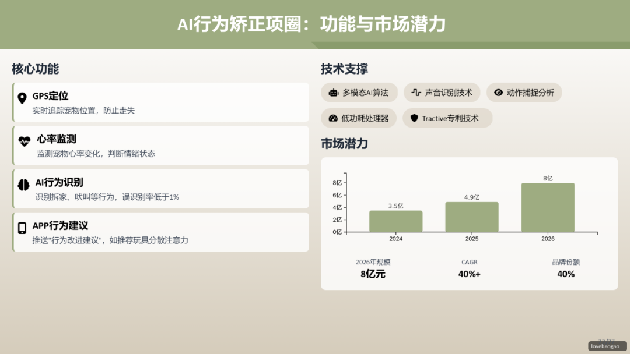Click the APP行为建议 phone icon
Image resolution: width=630 pixels, height=354 pixels.
(x=23, y=226)
